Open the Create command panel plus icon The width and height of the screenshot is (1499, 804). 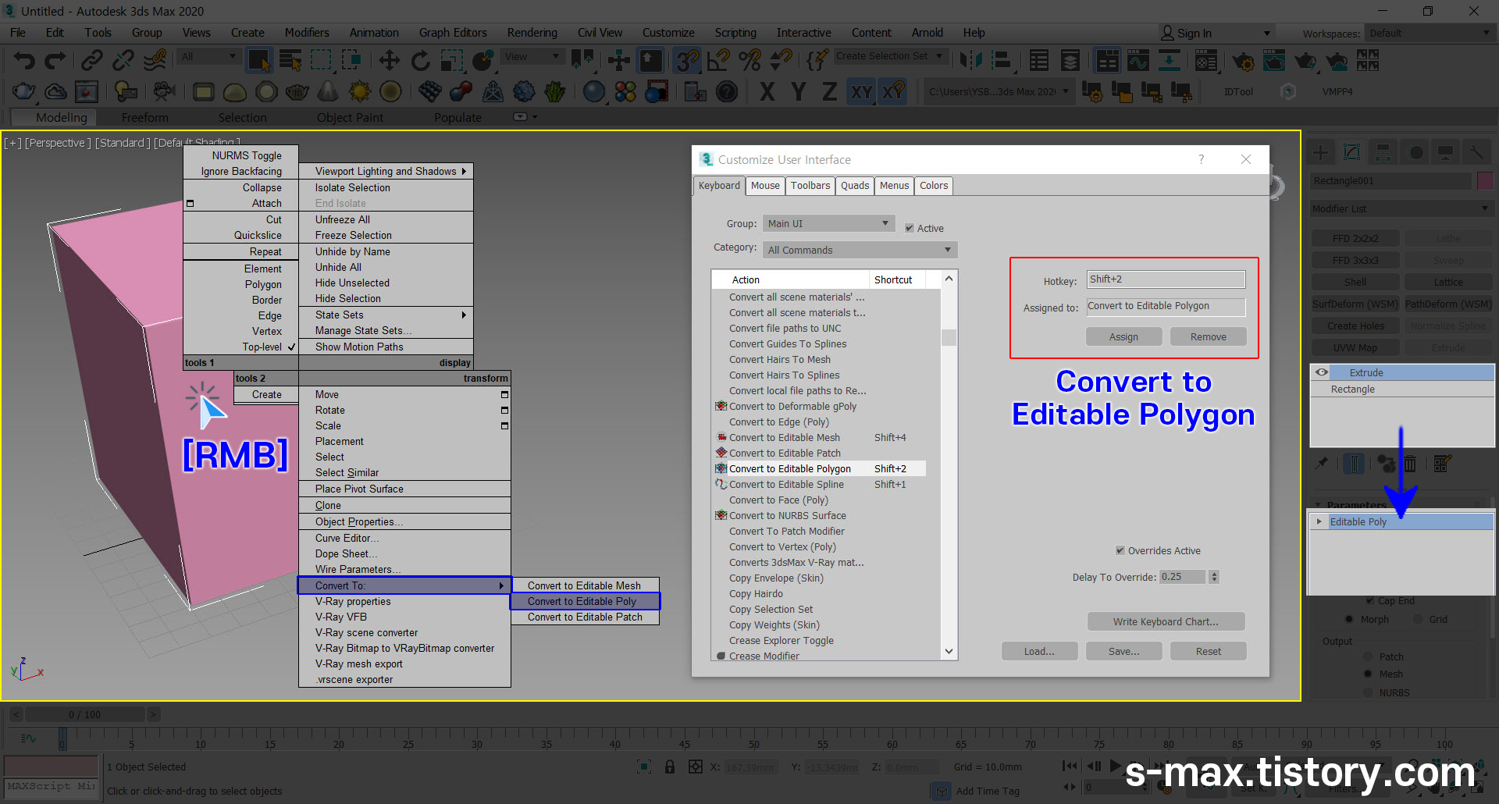(1321, 152)
